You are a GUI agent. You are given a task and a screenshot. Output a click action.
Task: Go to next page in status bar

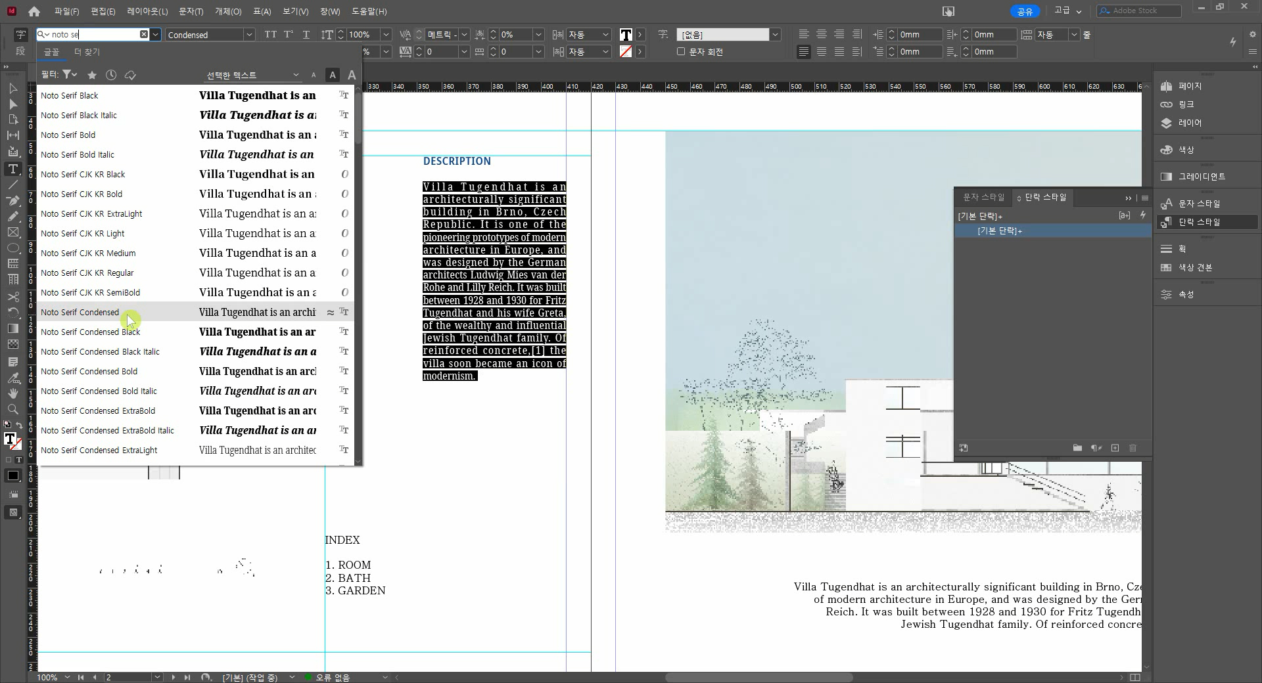click(x=174, y=677)
